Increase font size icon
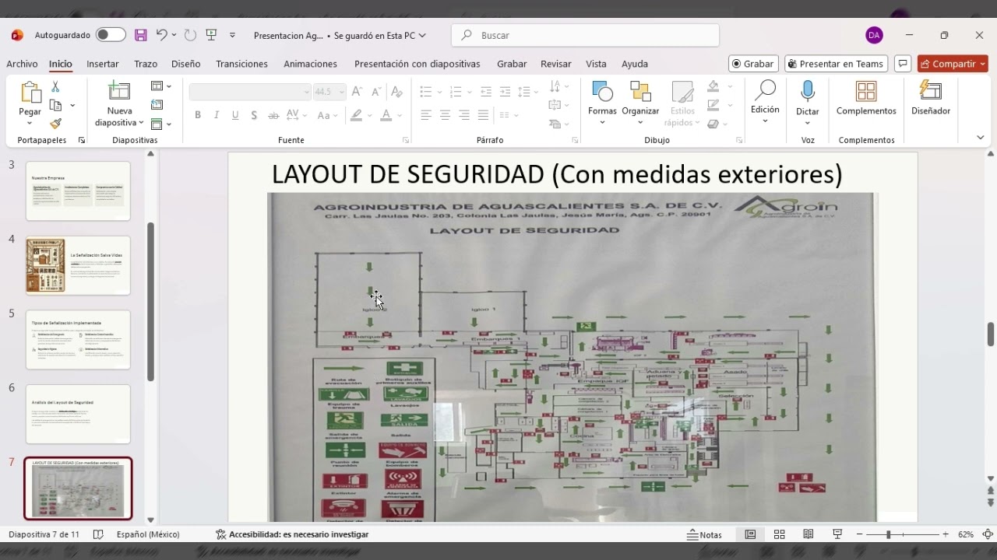This screenshot has height=560, width=997. (x=357, y=92)
